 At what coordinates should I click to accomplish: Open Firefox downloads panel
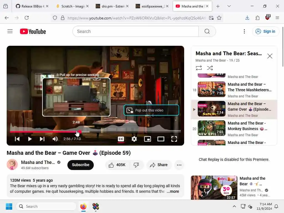tap(247, 18)
